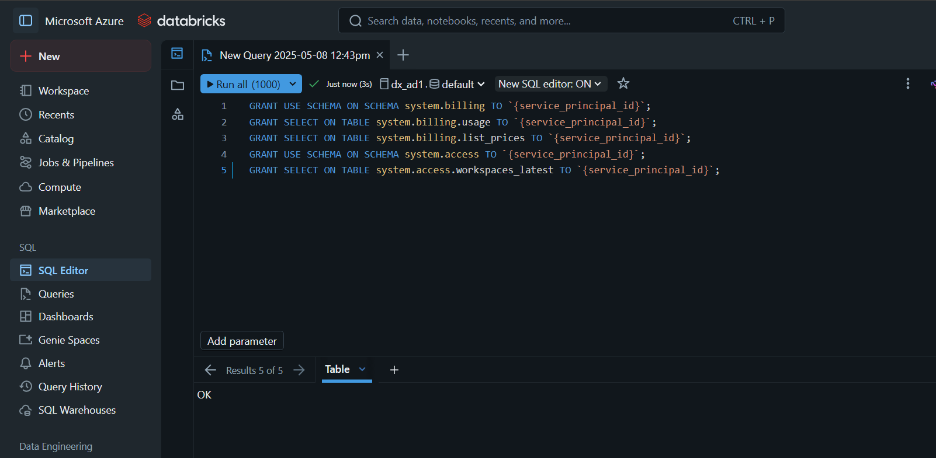Viewport: 936px width, 458px height.
Task: Go to next result arrow
Action: (299, 370)
